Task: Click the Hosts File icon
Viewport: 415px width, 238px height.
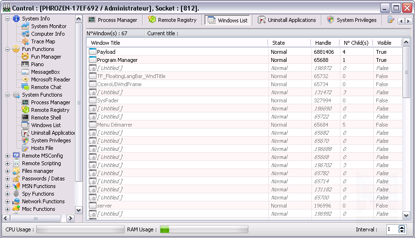Action: tap(25, 148)
